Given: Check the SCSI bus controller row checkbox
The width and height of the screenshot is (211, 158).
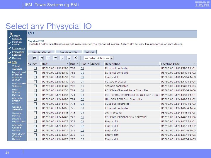Looking at the screenshot, I should [x=35, y=104].
